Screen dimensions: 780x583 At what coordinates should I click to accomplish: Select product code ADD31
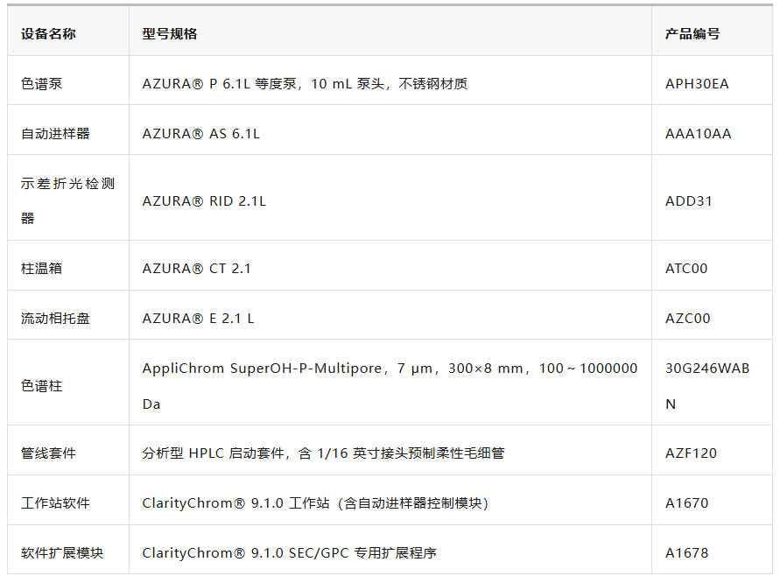click(x=712, y=198)
